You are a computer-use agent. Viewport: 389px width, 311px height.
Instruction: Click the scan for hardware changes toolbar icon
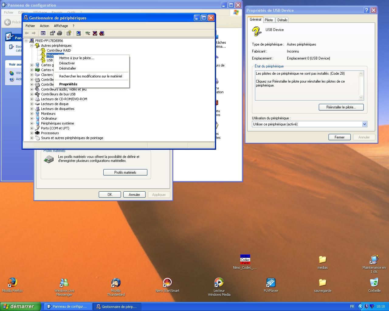coord(78,33)
